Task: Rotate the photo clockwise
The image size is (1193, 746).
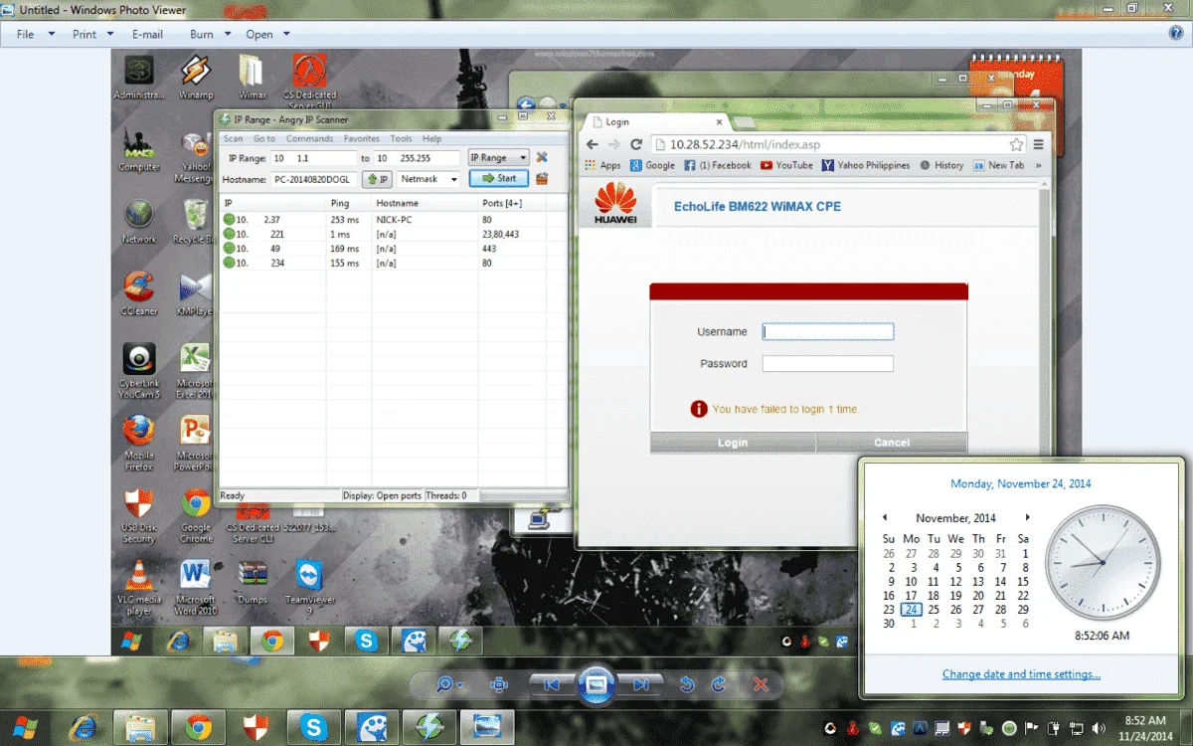Action: click(718, 684)
